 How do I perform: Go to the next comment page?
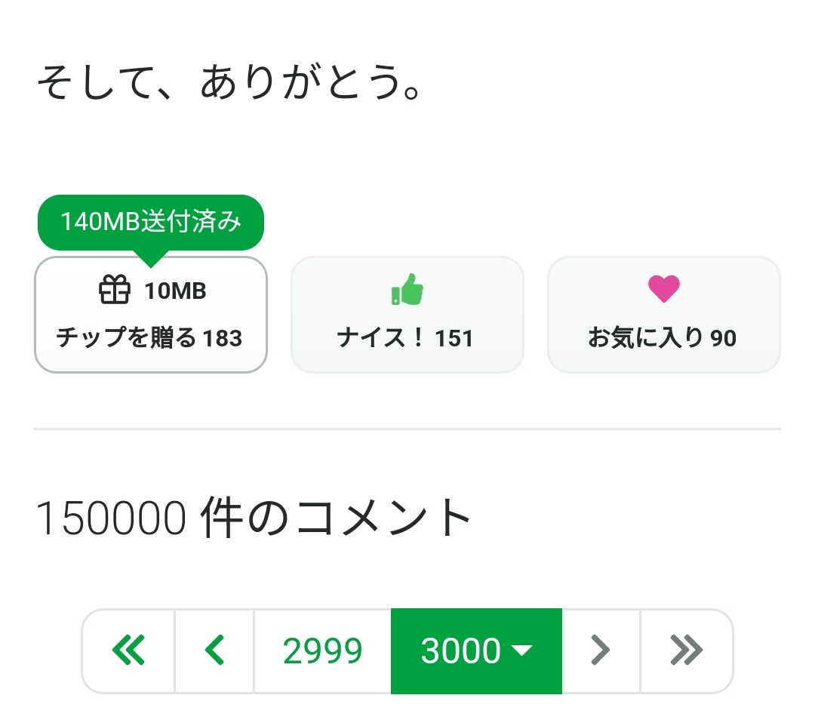pyautogui.click(x=601, y=651)
